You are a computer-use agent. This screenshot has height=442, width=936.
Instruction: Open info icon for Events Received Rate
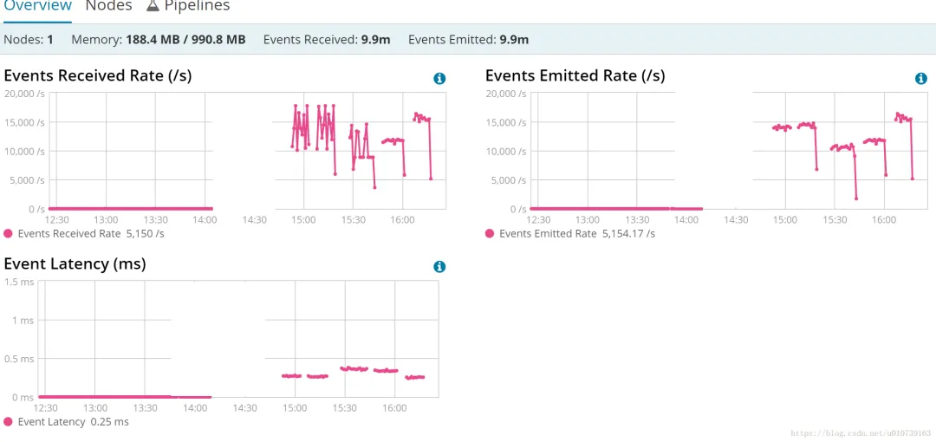click(439, 78)
